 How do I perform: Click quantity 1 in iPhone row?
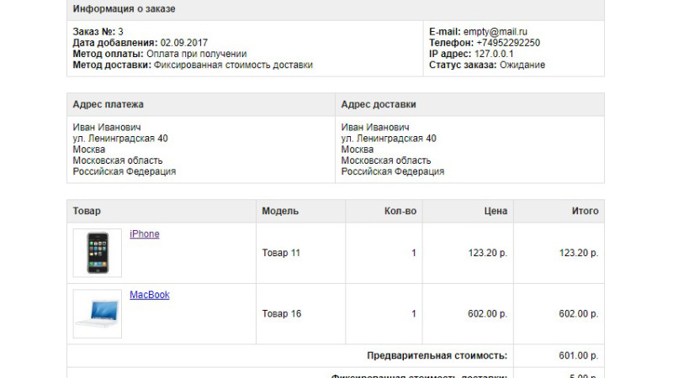click(414, 253)
